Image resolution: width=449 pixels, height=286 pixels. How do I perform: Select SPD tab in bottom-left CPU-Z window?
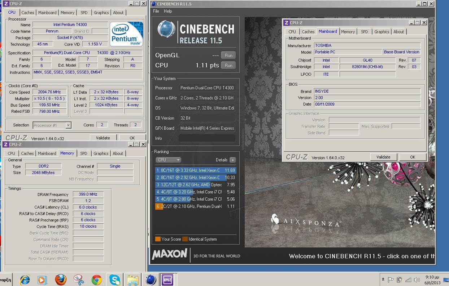[84, 153]
